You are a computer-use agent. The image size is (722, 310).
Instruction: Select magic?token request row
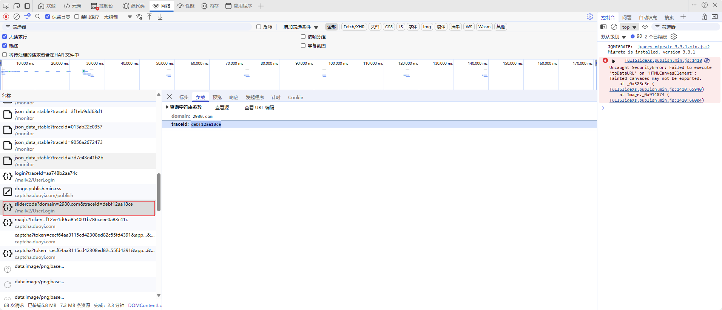pyautogui.click(x=78, y=223)
